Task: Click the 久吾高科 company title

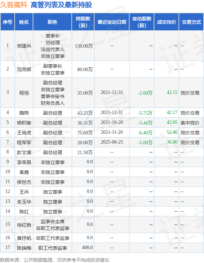Action: (14, 5)
